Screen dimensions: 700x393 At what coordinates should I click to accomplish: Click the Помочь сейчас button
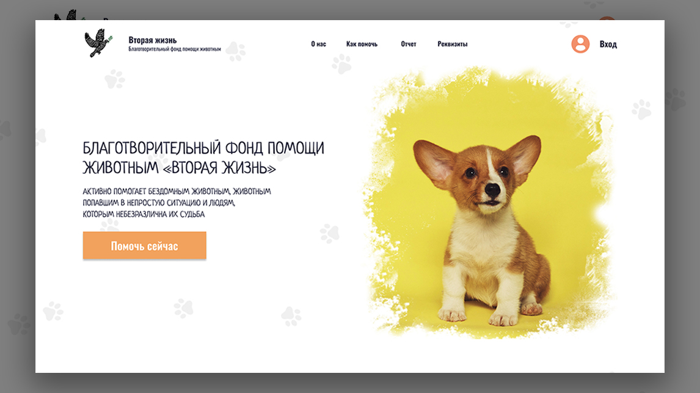point(145,245)
